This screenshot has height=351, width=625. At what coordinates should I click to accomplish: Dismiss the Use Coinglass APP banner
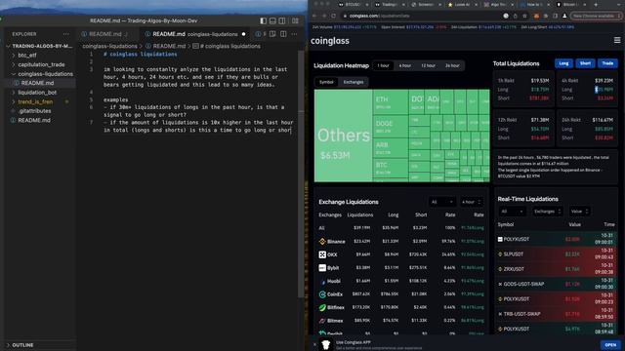point(314,344)
